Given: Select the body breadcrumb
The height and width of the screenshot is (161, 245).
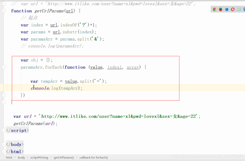Looking at the screenshot, I should pyautogui.click(x=21, y=158).
